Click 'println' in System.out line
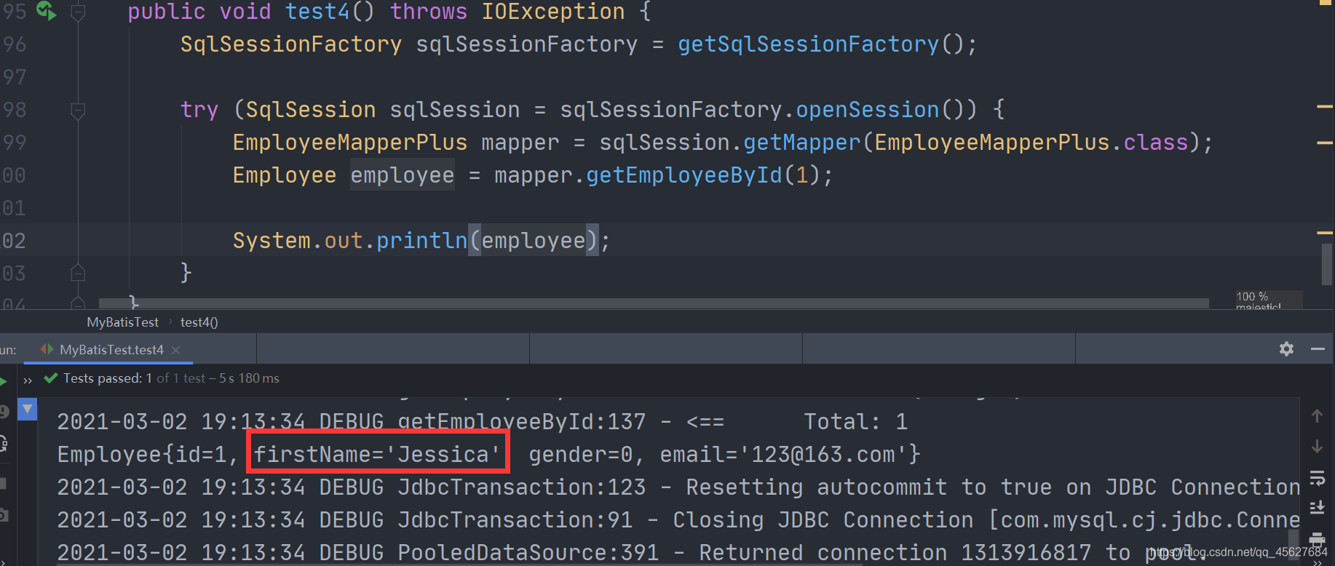The image size is (1335, 566). pyautogui.click(x=421, y=241)
